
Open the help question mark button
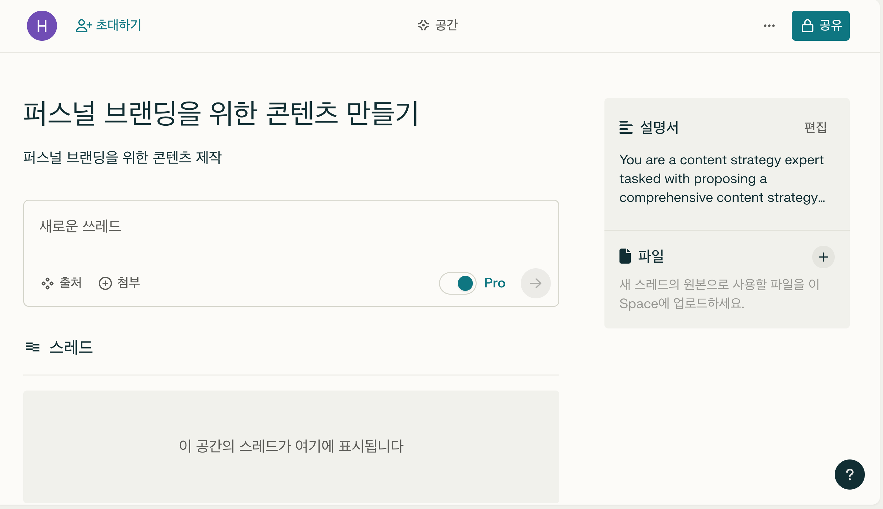point(849,475)
